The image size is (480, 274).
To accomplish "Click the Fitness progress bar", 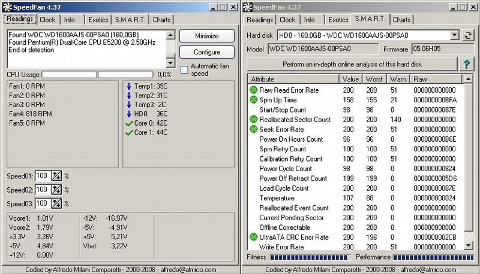I will (x=310, y=257).
